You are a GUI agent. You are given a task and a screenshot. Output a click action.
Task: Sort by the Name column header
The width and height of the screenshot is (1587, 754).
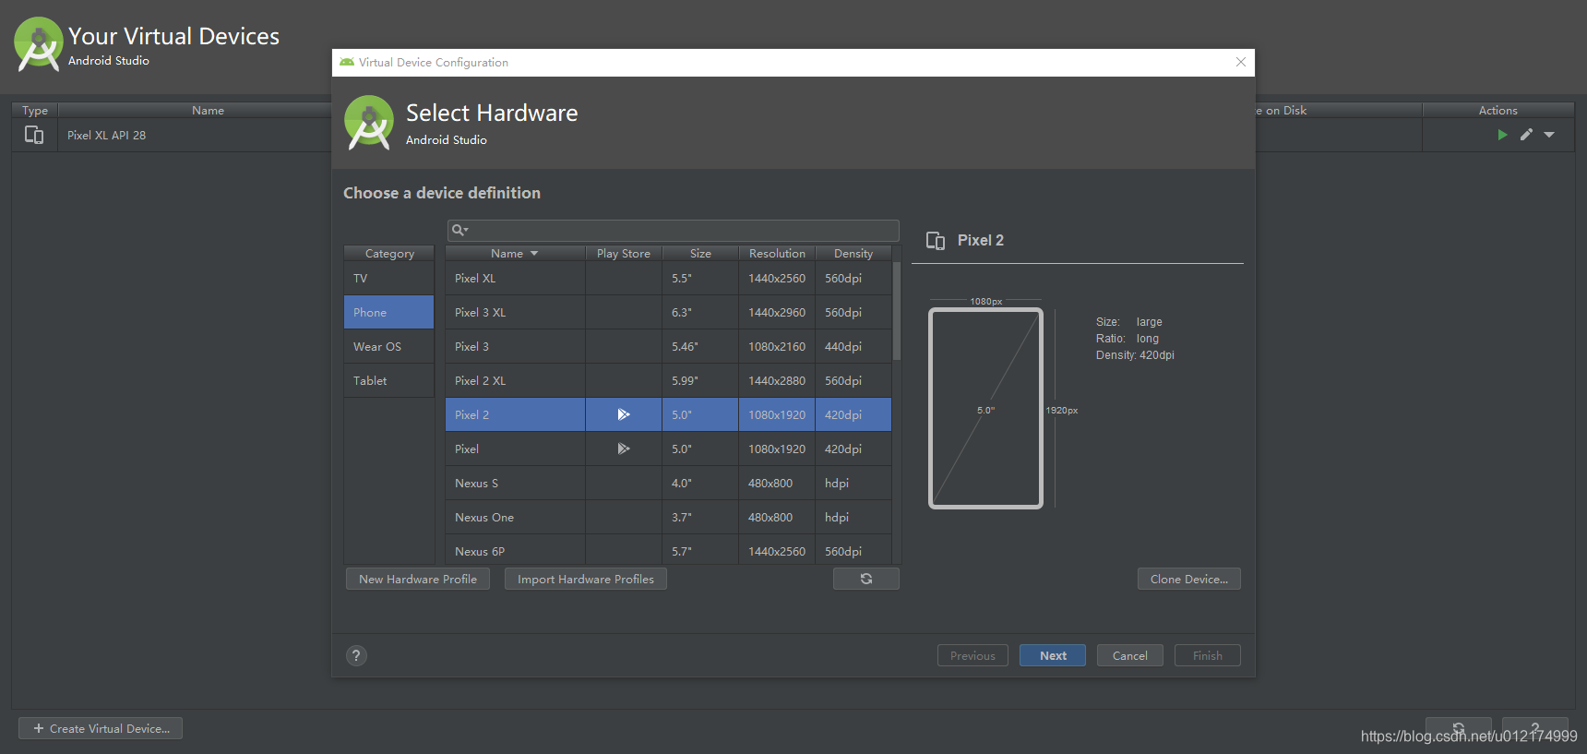click(515, 253)
